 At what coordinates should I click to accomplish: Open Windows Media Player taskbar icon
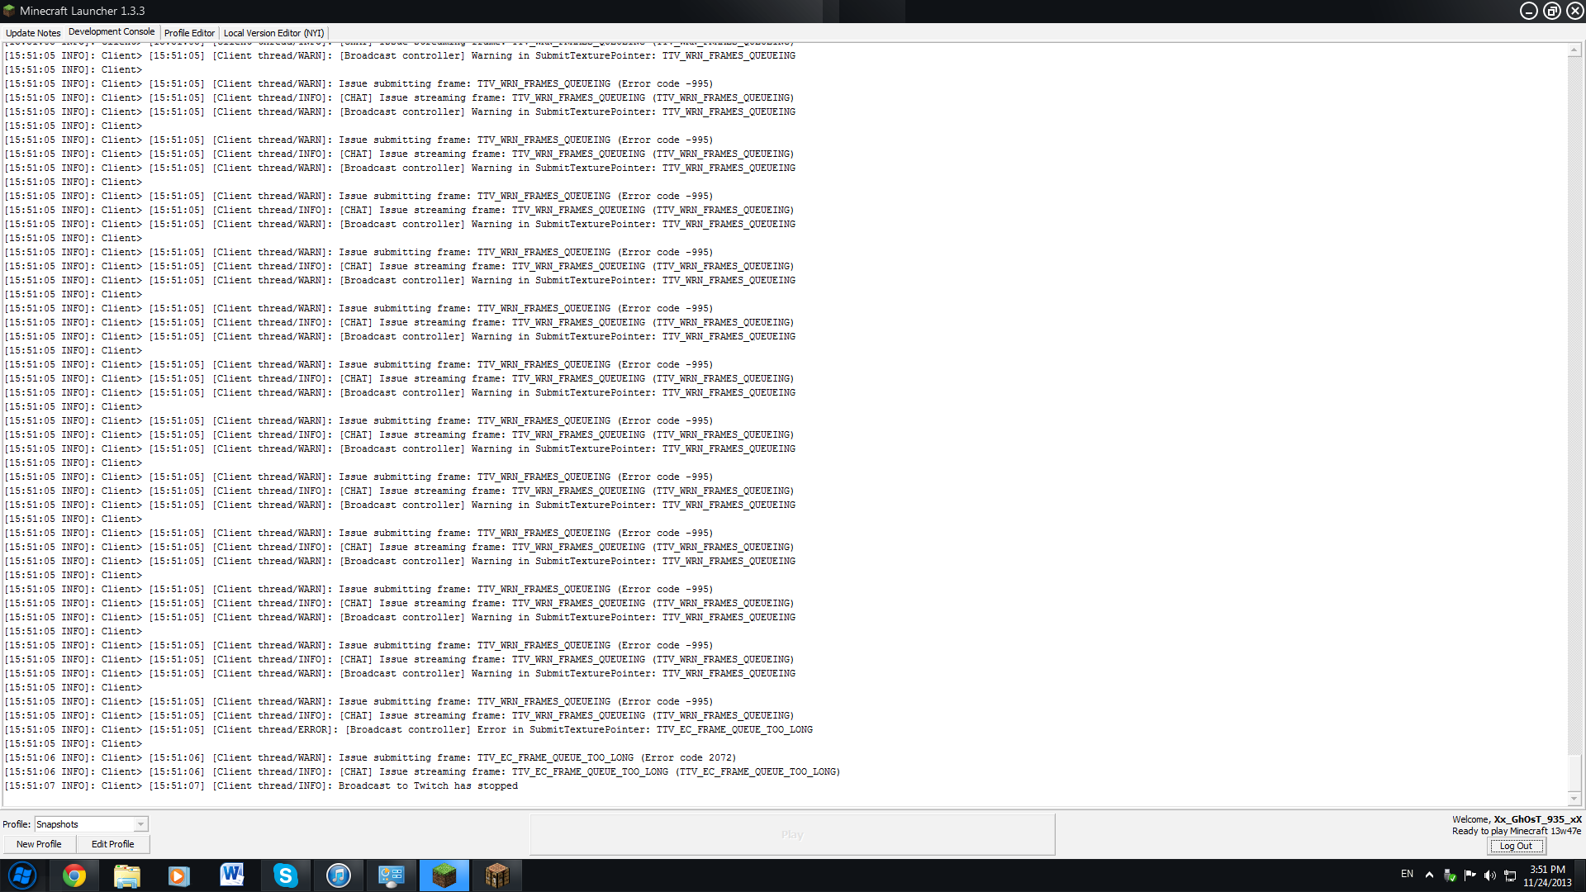(179, 875)
